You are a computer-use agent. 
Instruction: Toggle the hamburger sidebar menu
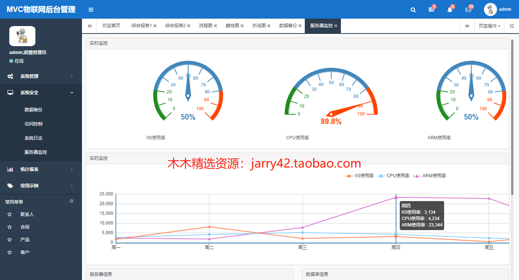pyautogui.click(x=91, y=10)
